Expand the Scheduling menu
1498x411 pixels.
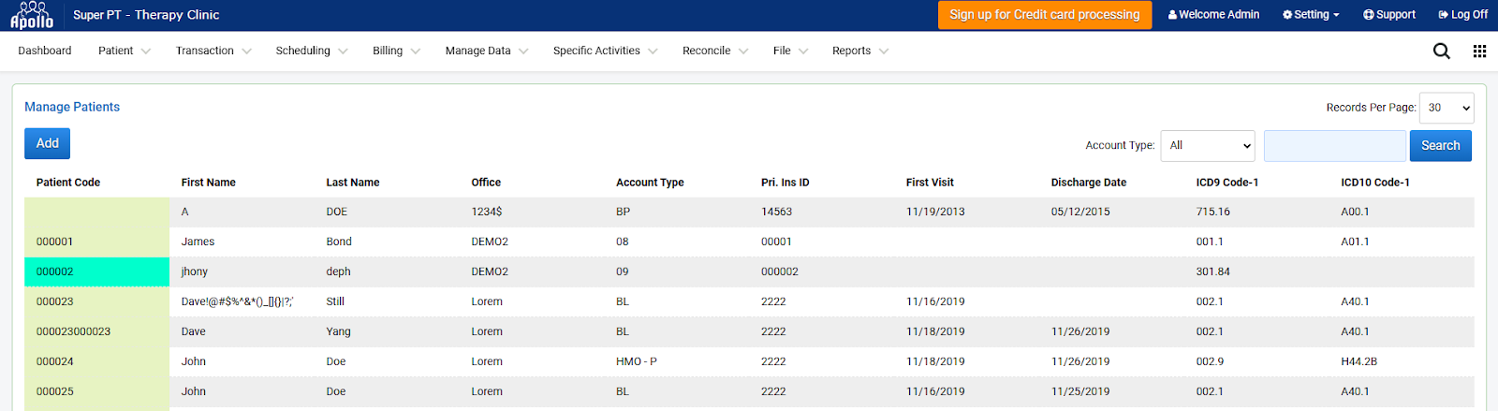point(312,51)
